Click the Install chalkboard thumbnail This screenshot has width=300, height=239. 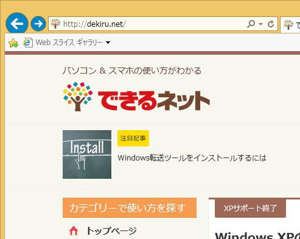click(x=87, y=154)
